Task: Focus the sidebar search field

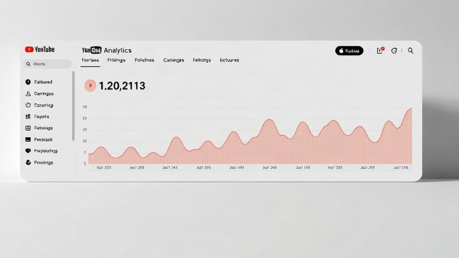Action: coord(47,64)
